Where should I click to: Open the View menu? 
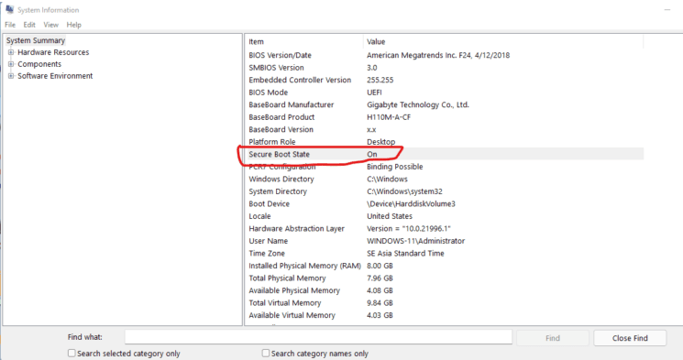click(x=50, y=25)
